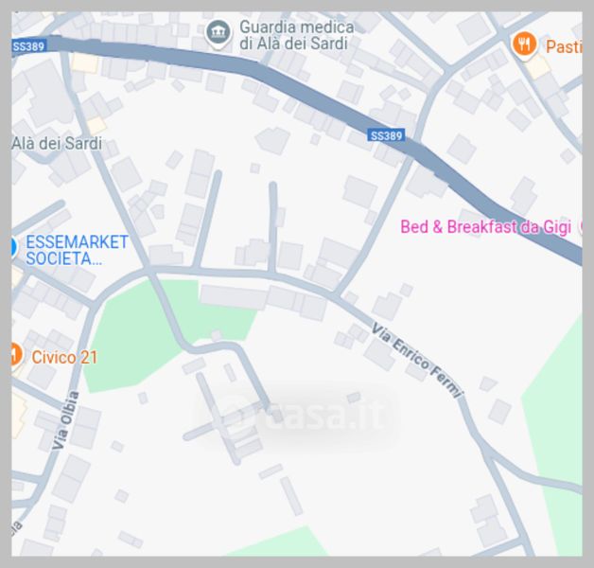594x568 pixels.
Task: Click the long building below the curved road
Action: click(234, 297)
